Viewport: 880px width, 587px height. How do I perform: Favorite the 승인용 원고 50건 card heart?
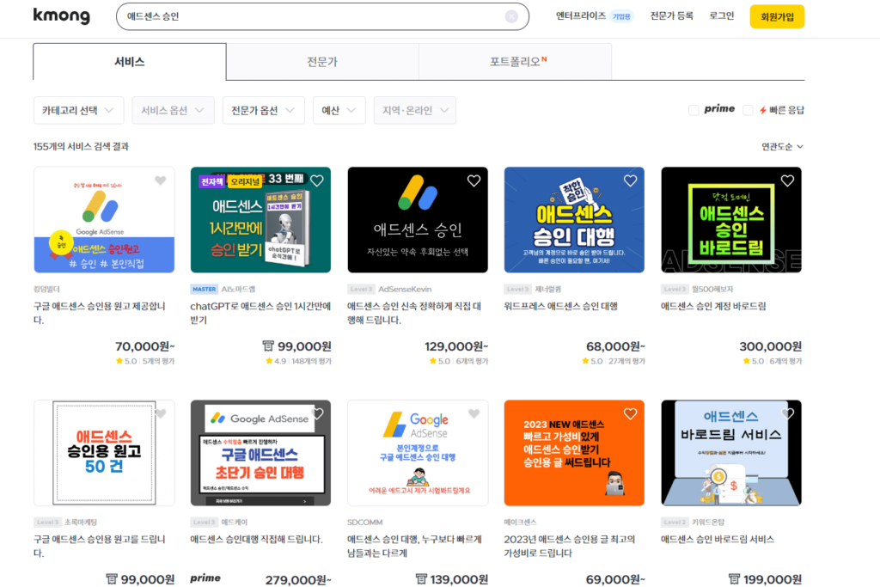tap(161, 413)
